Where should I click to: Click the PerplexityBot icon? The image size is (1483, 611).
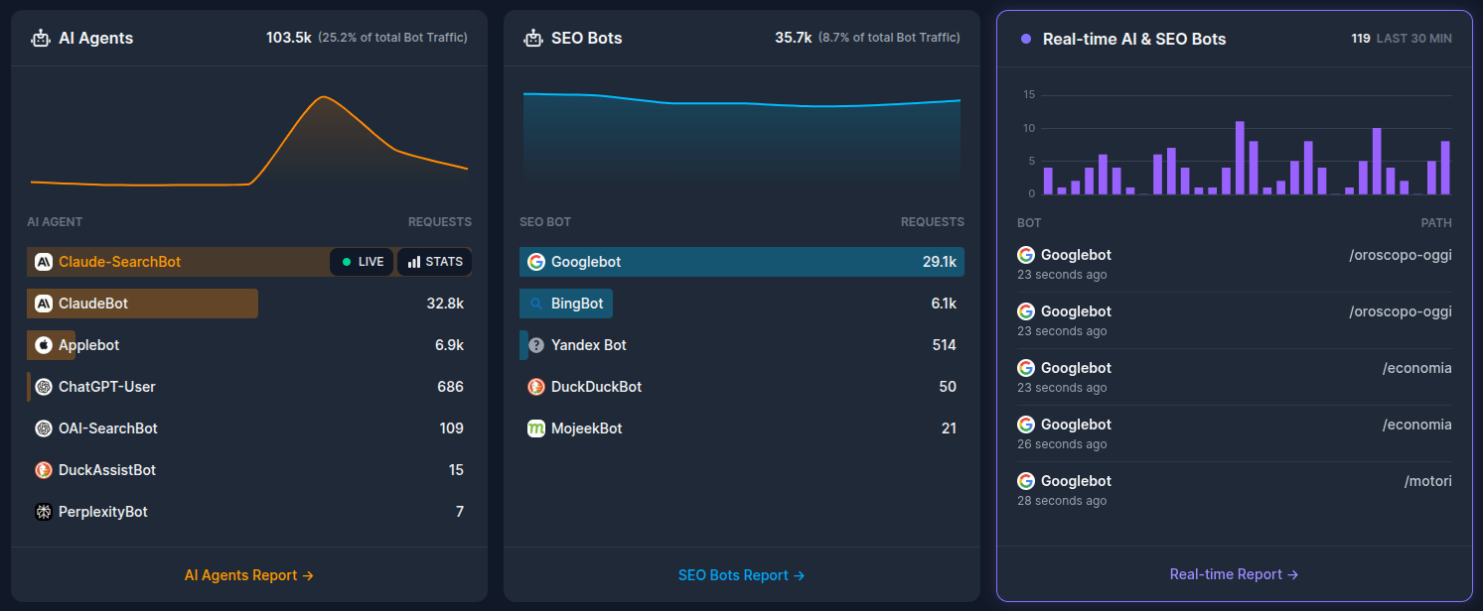click(x=44, y=512)
